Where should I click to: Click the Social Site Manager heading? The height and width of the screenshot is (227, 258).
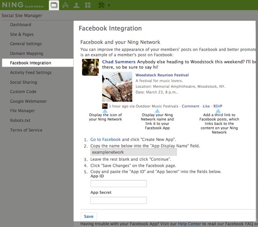click(22, 15)
